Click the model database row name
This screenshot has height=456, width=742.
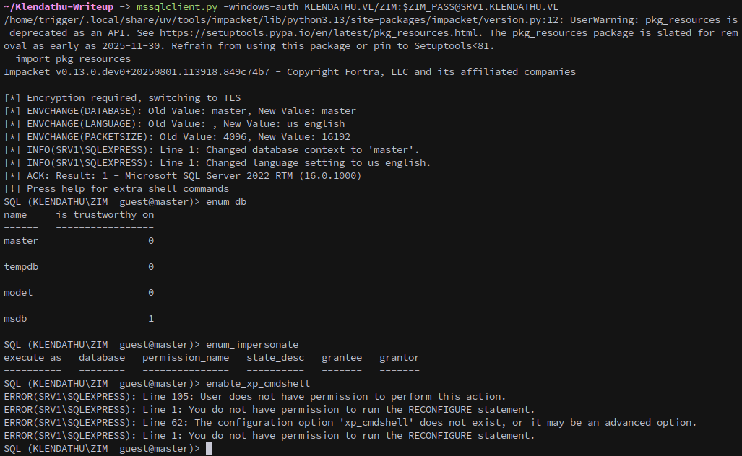18,292
